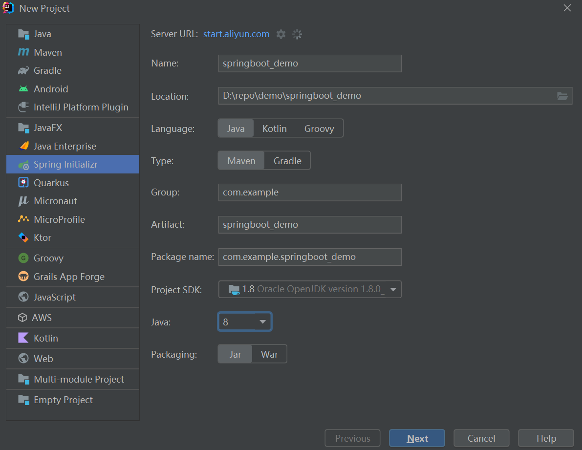Set Language to Groovy
This screenshot has width=582, height=450.
pos(319,129)
